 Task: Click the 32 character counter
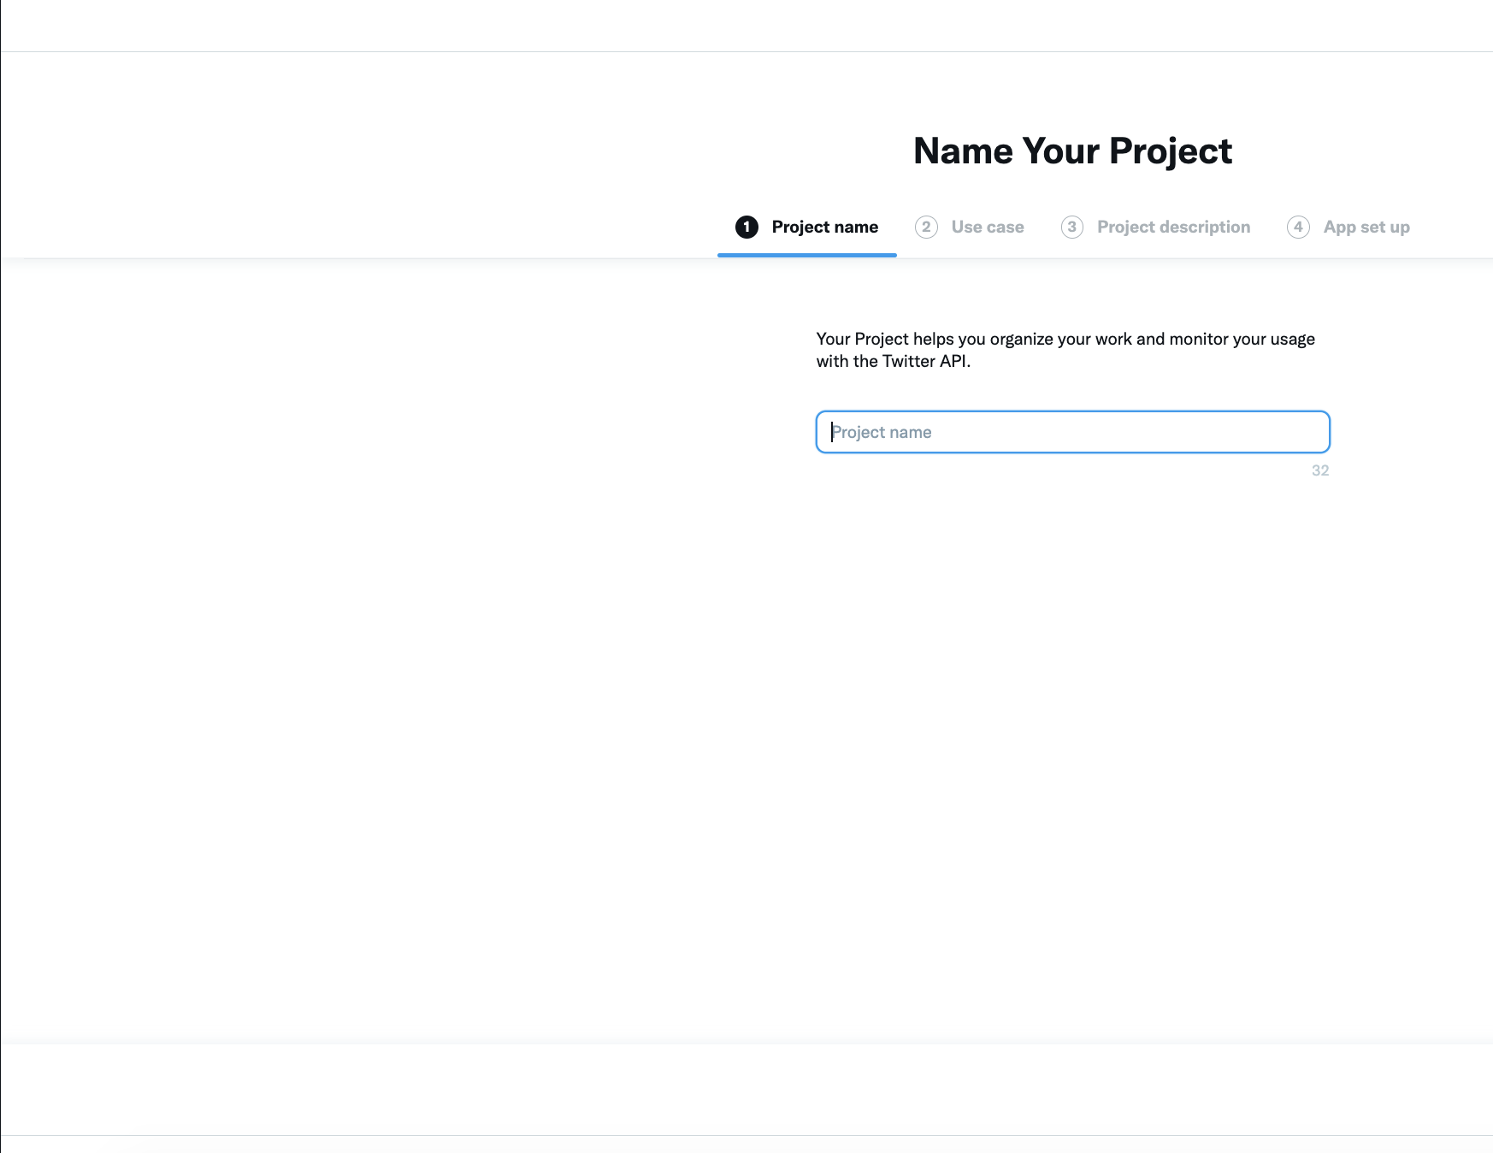pos(1320,470)
